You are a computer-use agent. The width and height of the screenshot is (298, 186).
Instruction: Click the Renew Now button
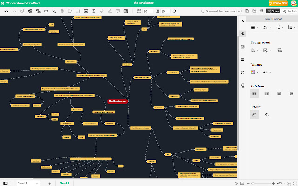[x=277, y=3]
